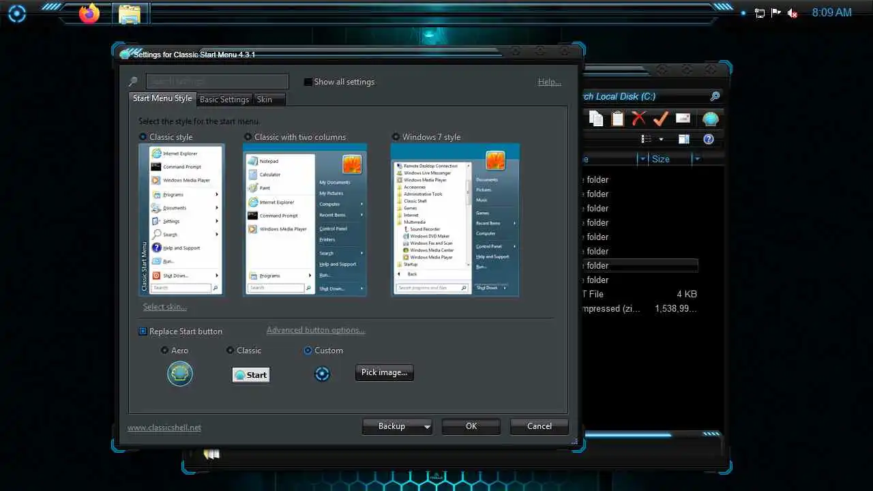Toggle the Replace Start button checkbox
This screenshot has height=491, width=873.
coord(143,331)
